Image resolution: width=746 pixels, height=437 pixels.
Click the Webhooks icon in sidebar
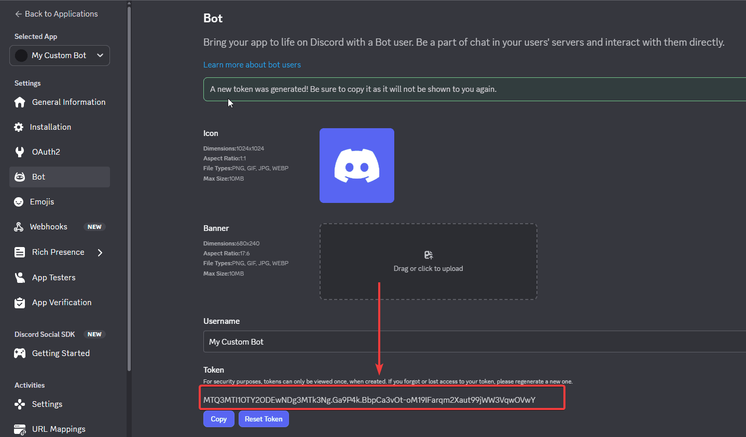coord(19,227)
